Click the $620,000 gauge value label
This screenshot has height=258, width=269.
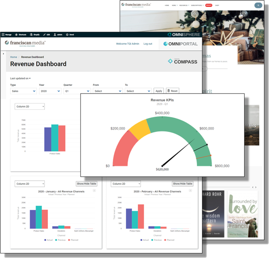click(162, 169)
